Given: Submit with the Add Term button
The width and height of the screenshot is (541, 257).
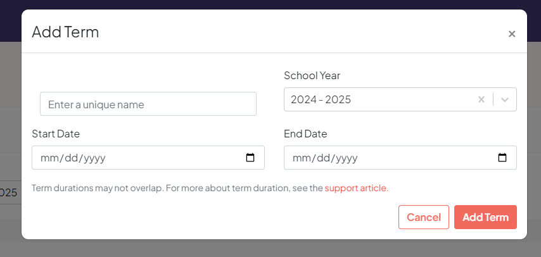Looking at the screenshot, I should tap(485, 217).
